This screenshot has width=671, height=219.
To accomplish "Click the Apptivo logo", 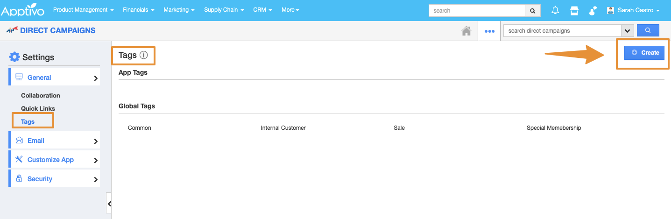I will pos(24,10).
